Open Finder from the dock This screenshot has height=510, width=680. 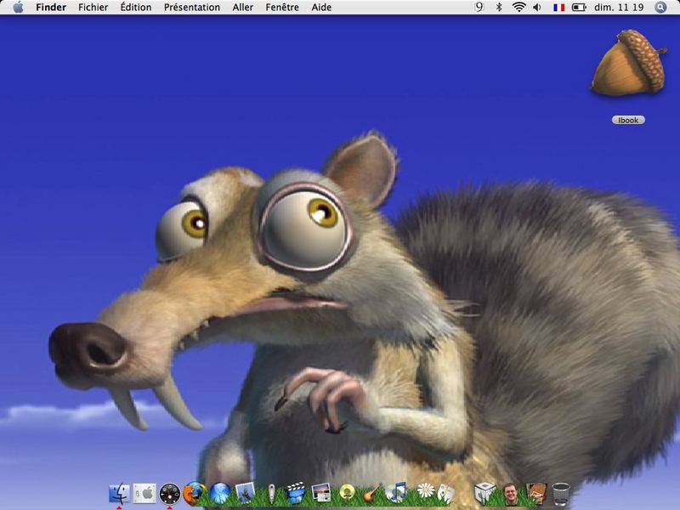[119, 492]
